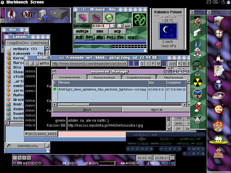231x173 pixels.
Task: Click the IBrowse back arrow button
Action: [x=83, y=18]
